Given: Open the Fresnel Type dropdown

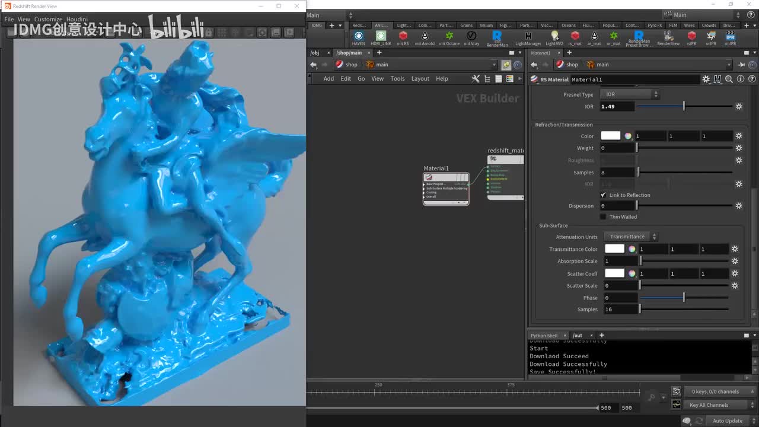Looking at the screenshot, I should pyautogui.click(x=630, y=94).
